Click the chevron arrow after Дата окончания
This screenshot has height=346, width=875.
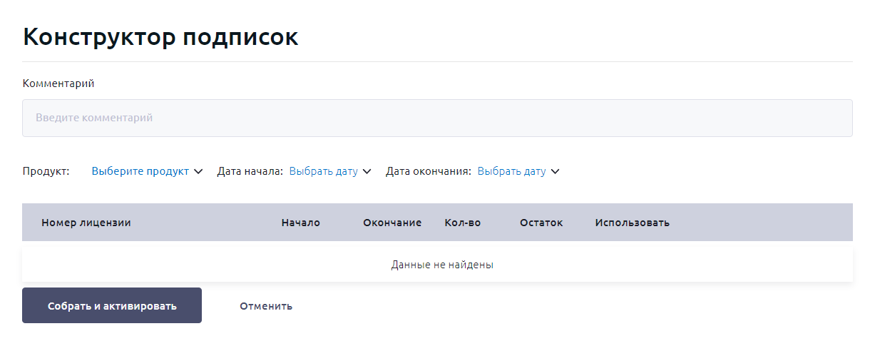pos(555,171)
